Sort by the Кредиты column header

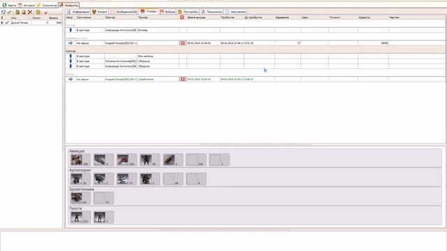[373, 17]
